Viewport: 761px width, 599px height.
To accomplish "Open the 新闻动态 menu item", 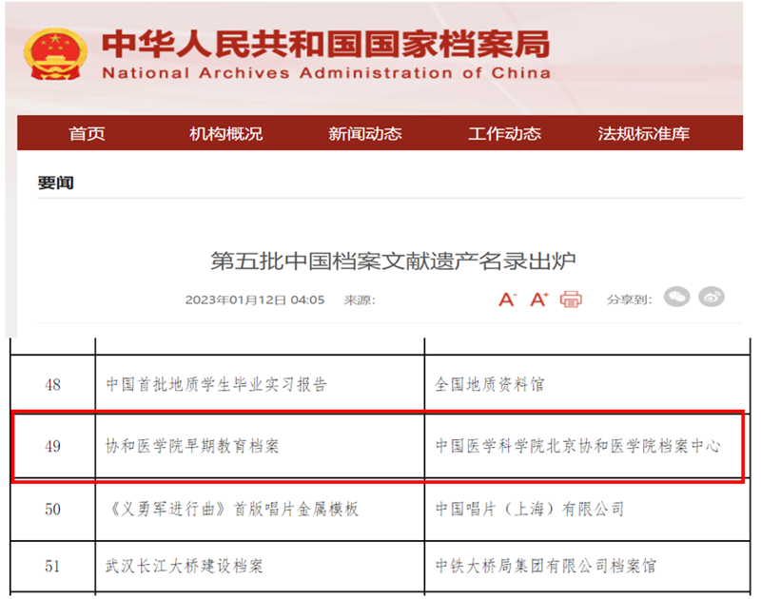I will point(366,133).
